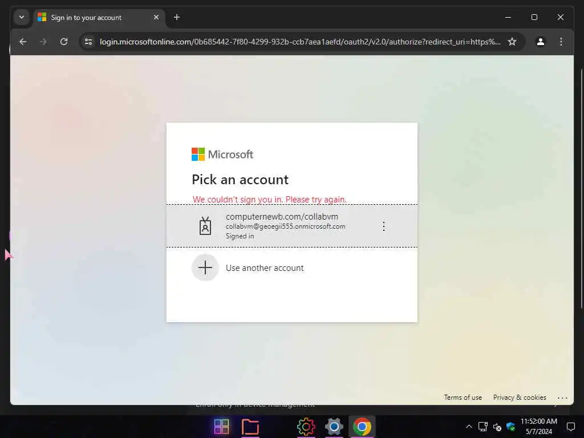Open the colorful gear app in taskbar
The height and width of the screenshot is (438, 584).
306,427
